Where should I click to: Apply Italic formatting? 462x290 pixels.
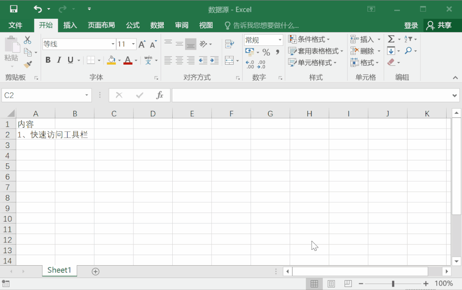(x=59, y=60)
